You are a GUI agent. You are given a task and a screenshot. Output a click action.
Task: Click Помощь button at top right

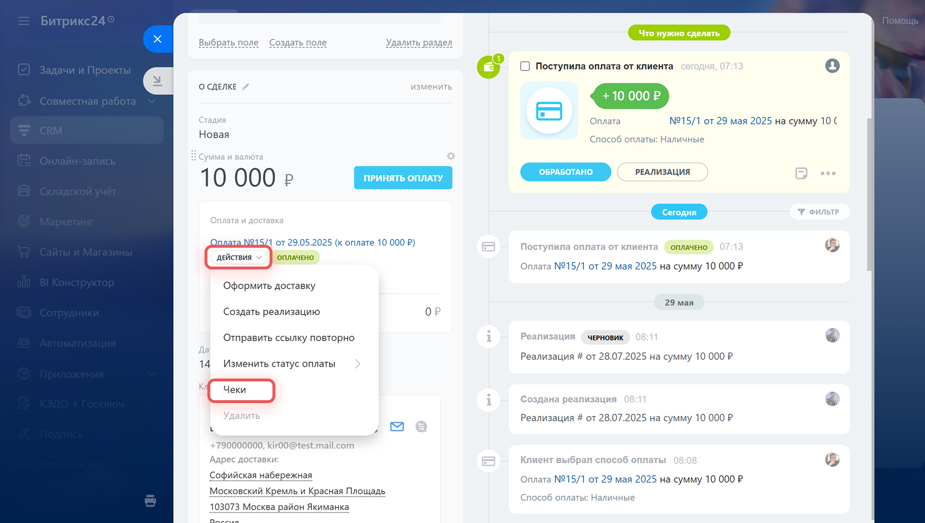(899, 21)
